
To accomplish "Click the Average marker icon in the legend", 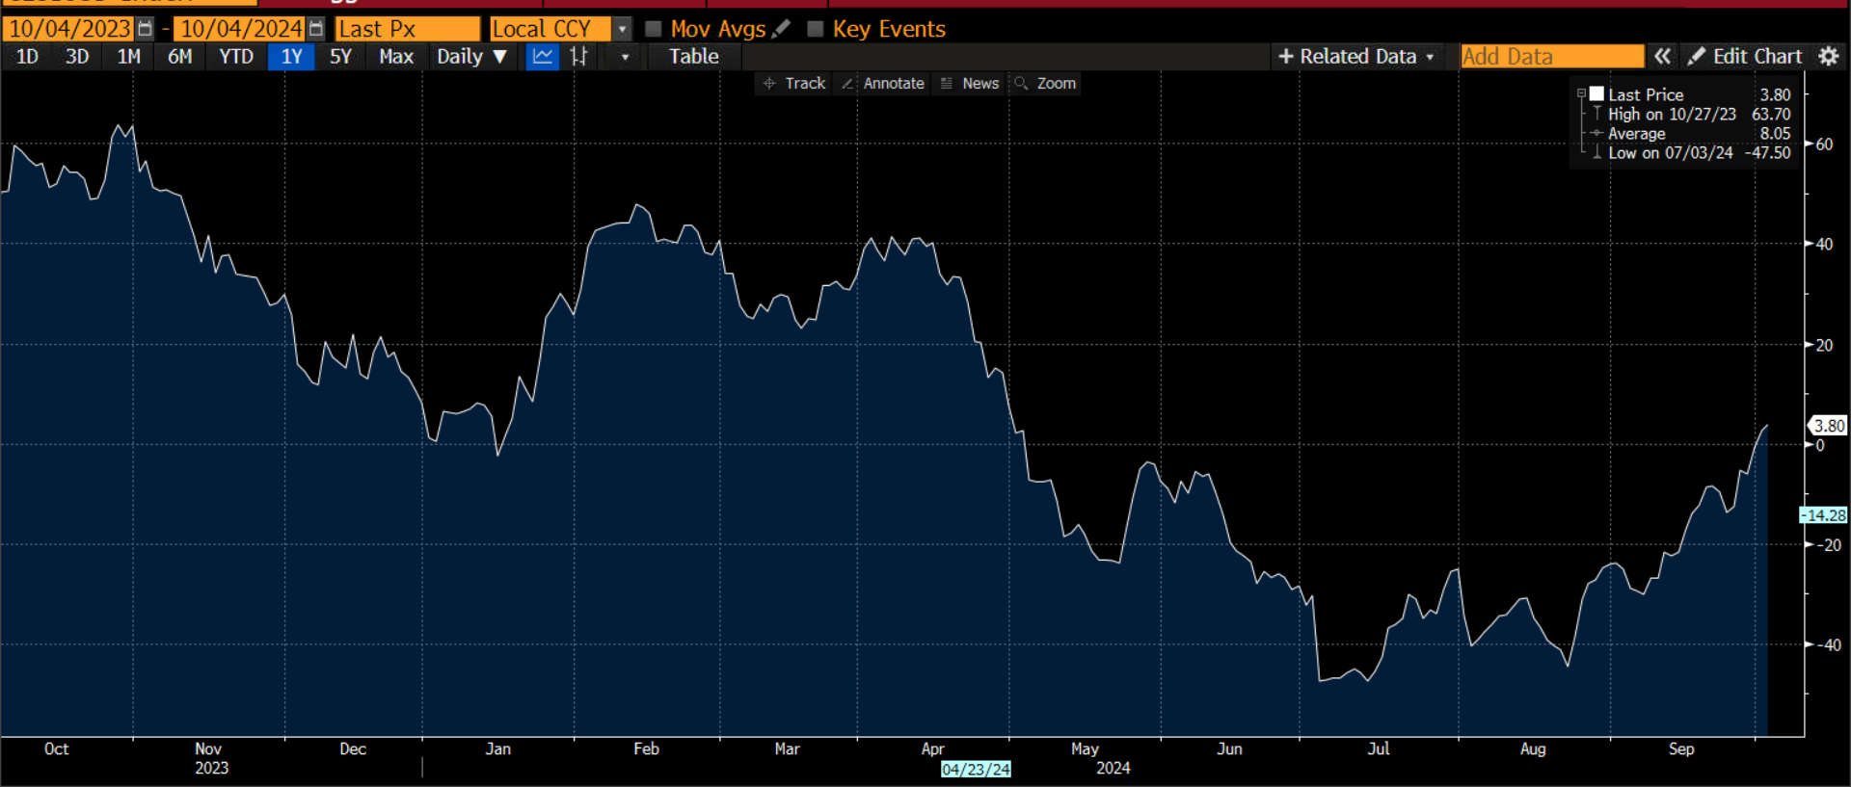I will (1597, 133).
